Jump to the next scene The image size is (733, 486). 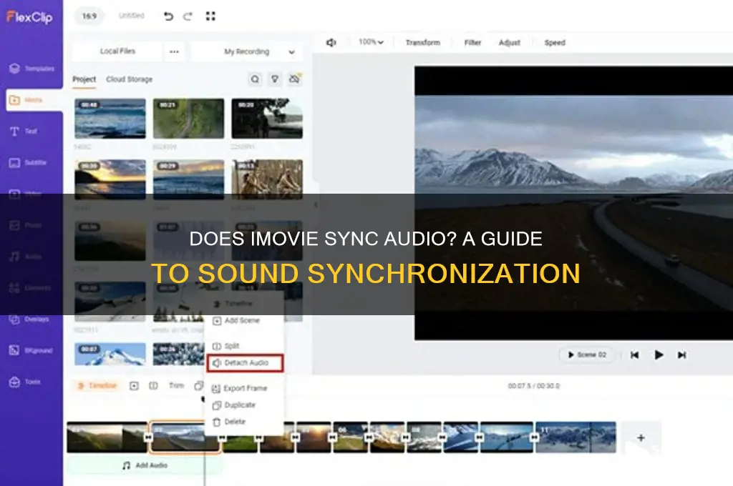pos(682,355)
